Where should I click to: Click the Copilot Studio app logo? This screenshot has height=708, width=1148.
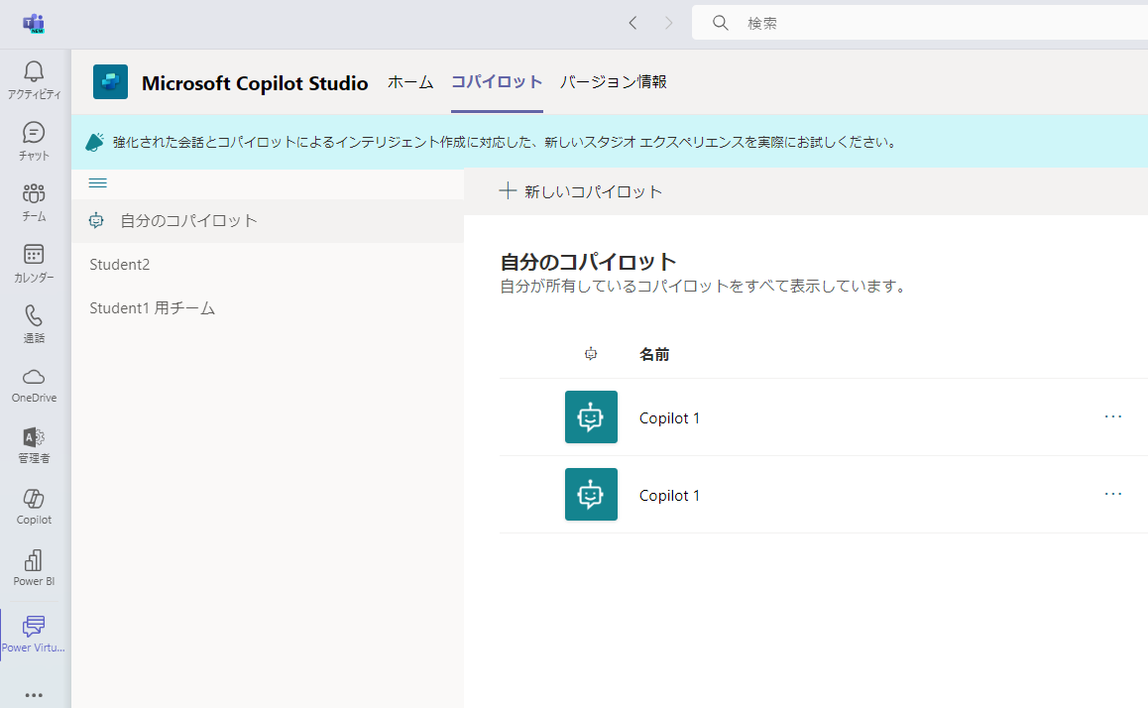[111, 82]
